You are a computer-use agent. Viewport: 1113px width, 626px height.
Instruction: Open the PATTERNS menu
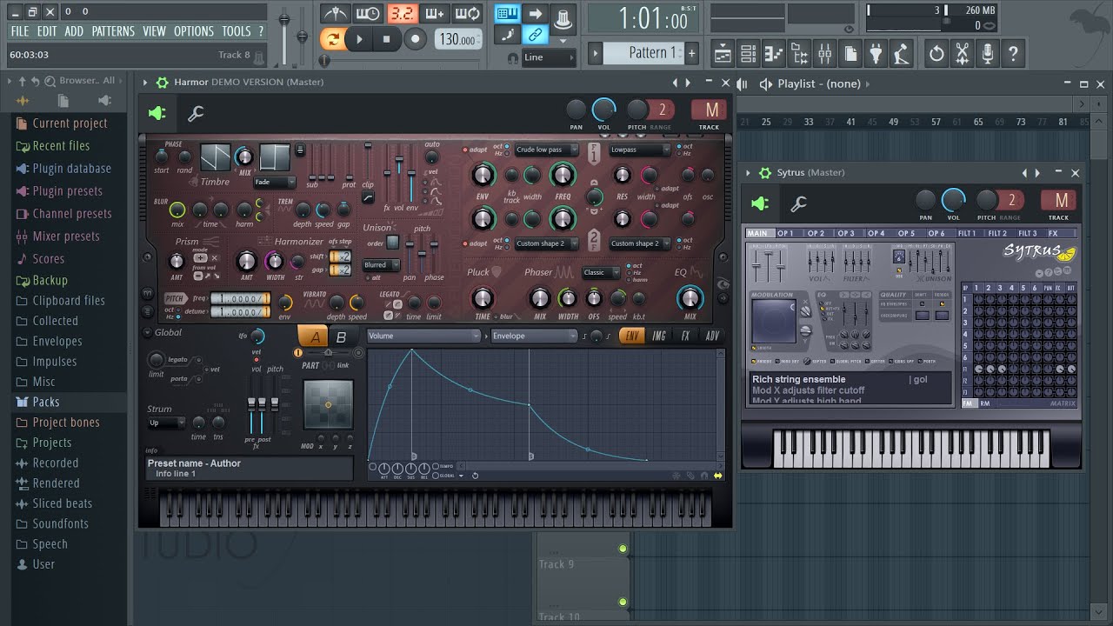click(113, 31)
